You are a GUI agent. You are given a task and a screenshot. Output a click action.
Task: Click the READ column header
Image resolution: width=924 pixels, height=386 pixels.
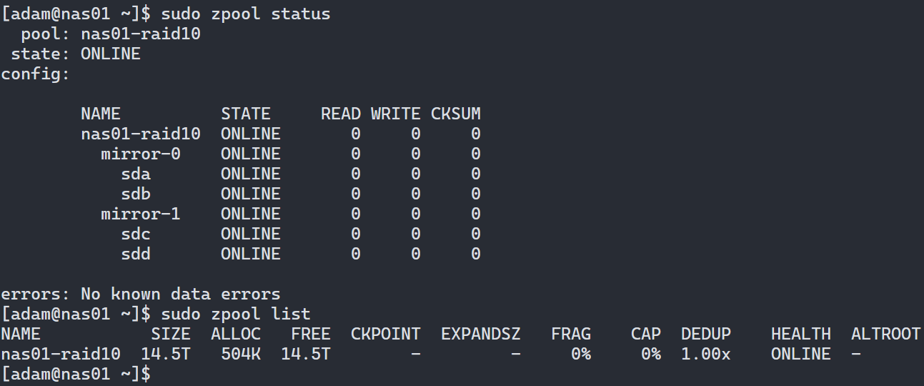[x=341, y=114]
